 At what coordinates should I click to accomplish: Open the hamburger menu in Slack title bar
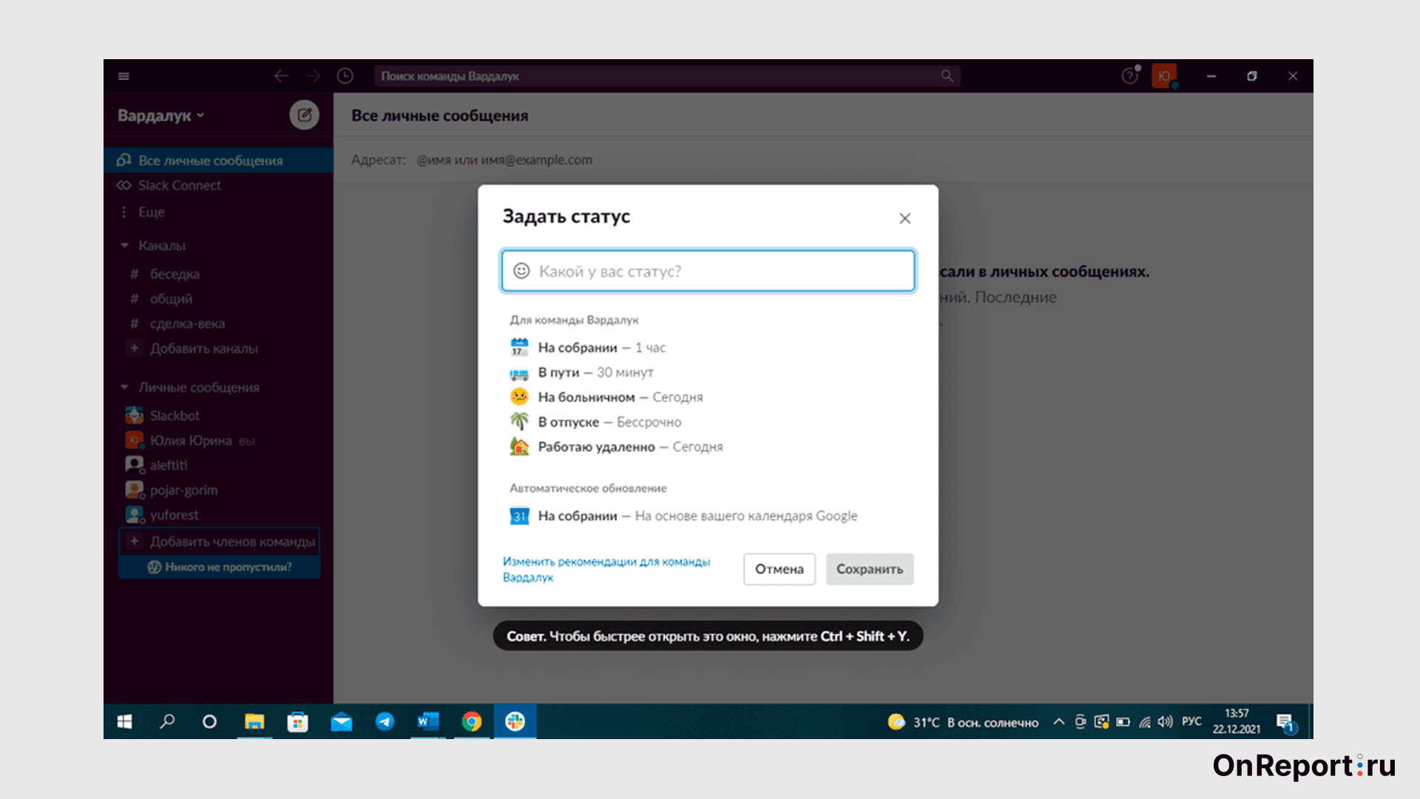[124, 76]
